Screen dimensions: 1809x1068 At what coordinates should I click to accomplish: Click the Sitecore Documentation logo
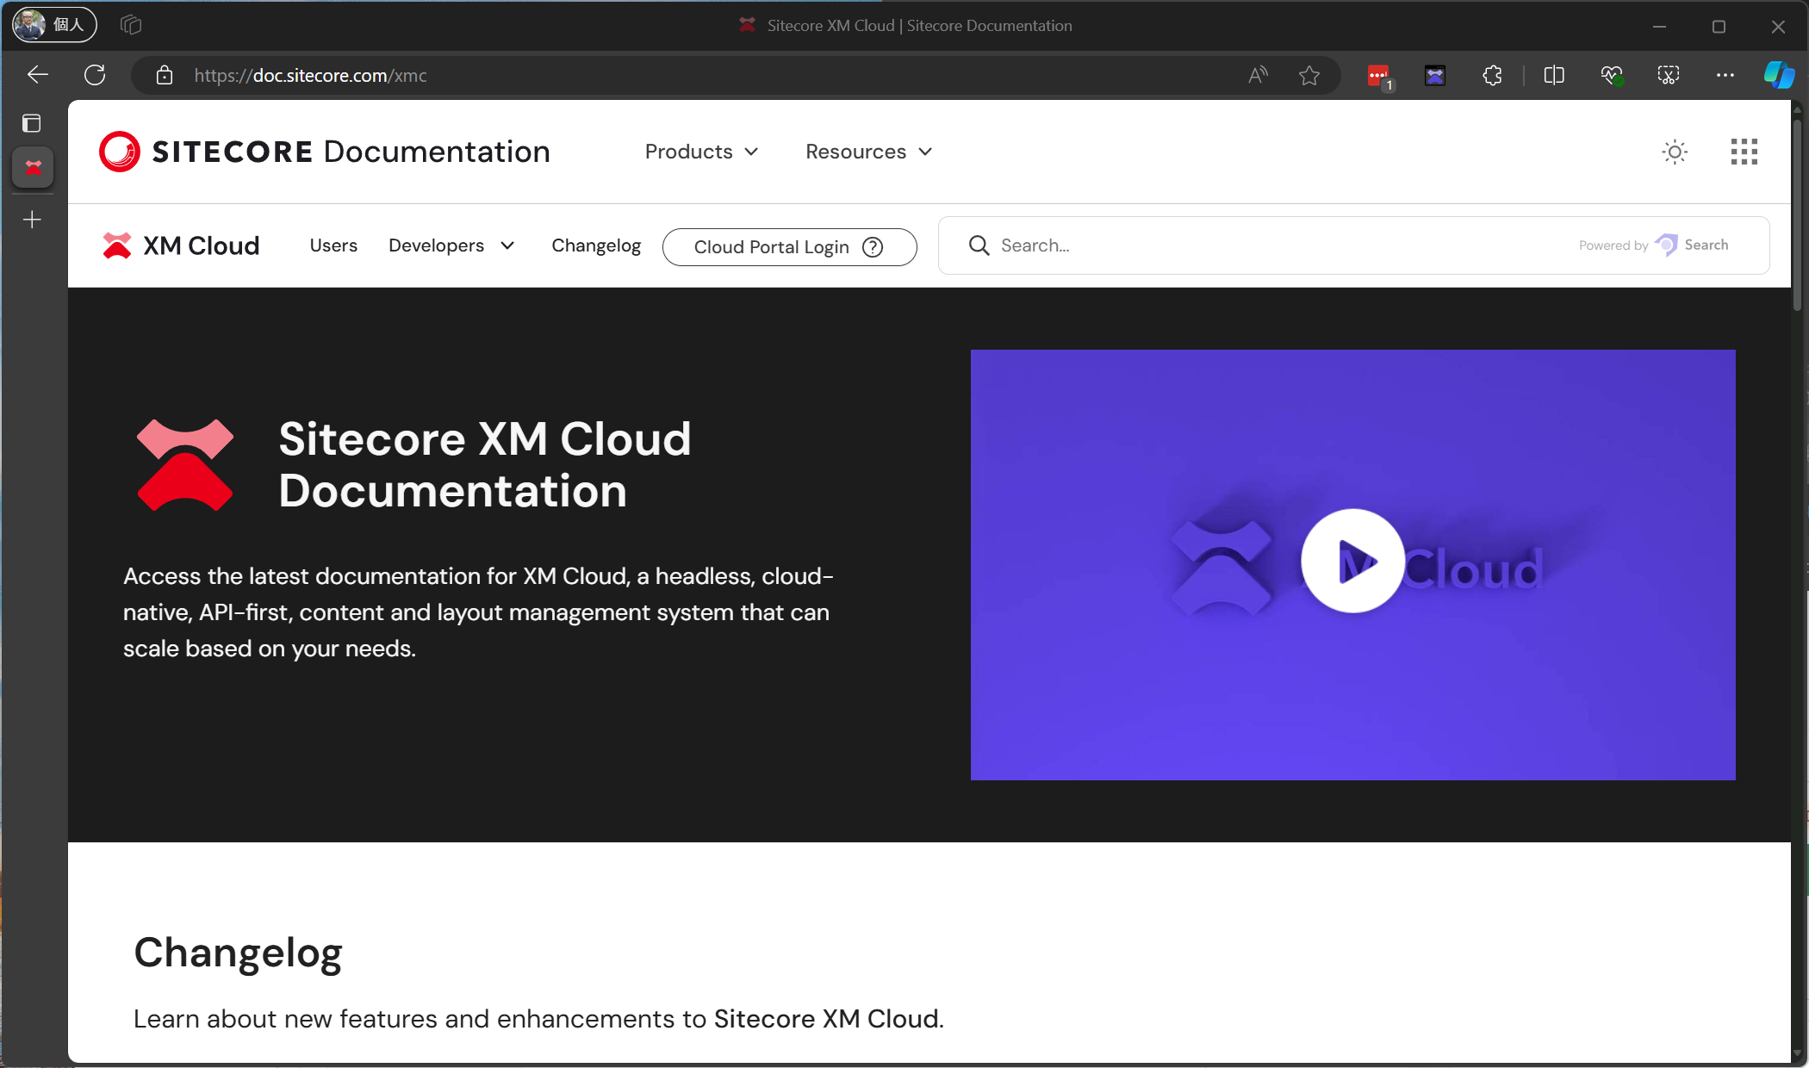(325, 152)
